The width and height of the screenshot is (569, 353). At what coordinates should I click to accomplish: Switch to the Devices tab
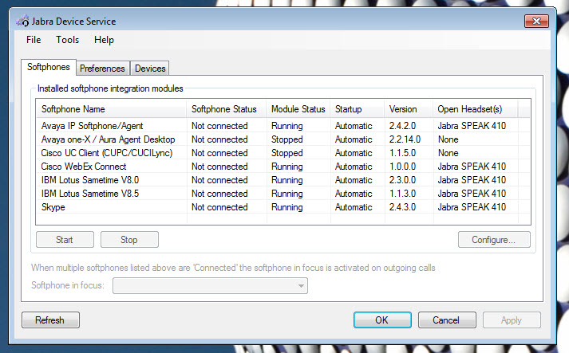[150, 69]
